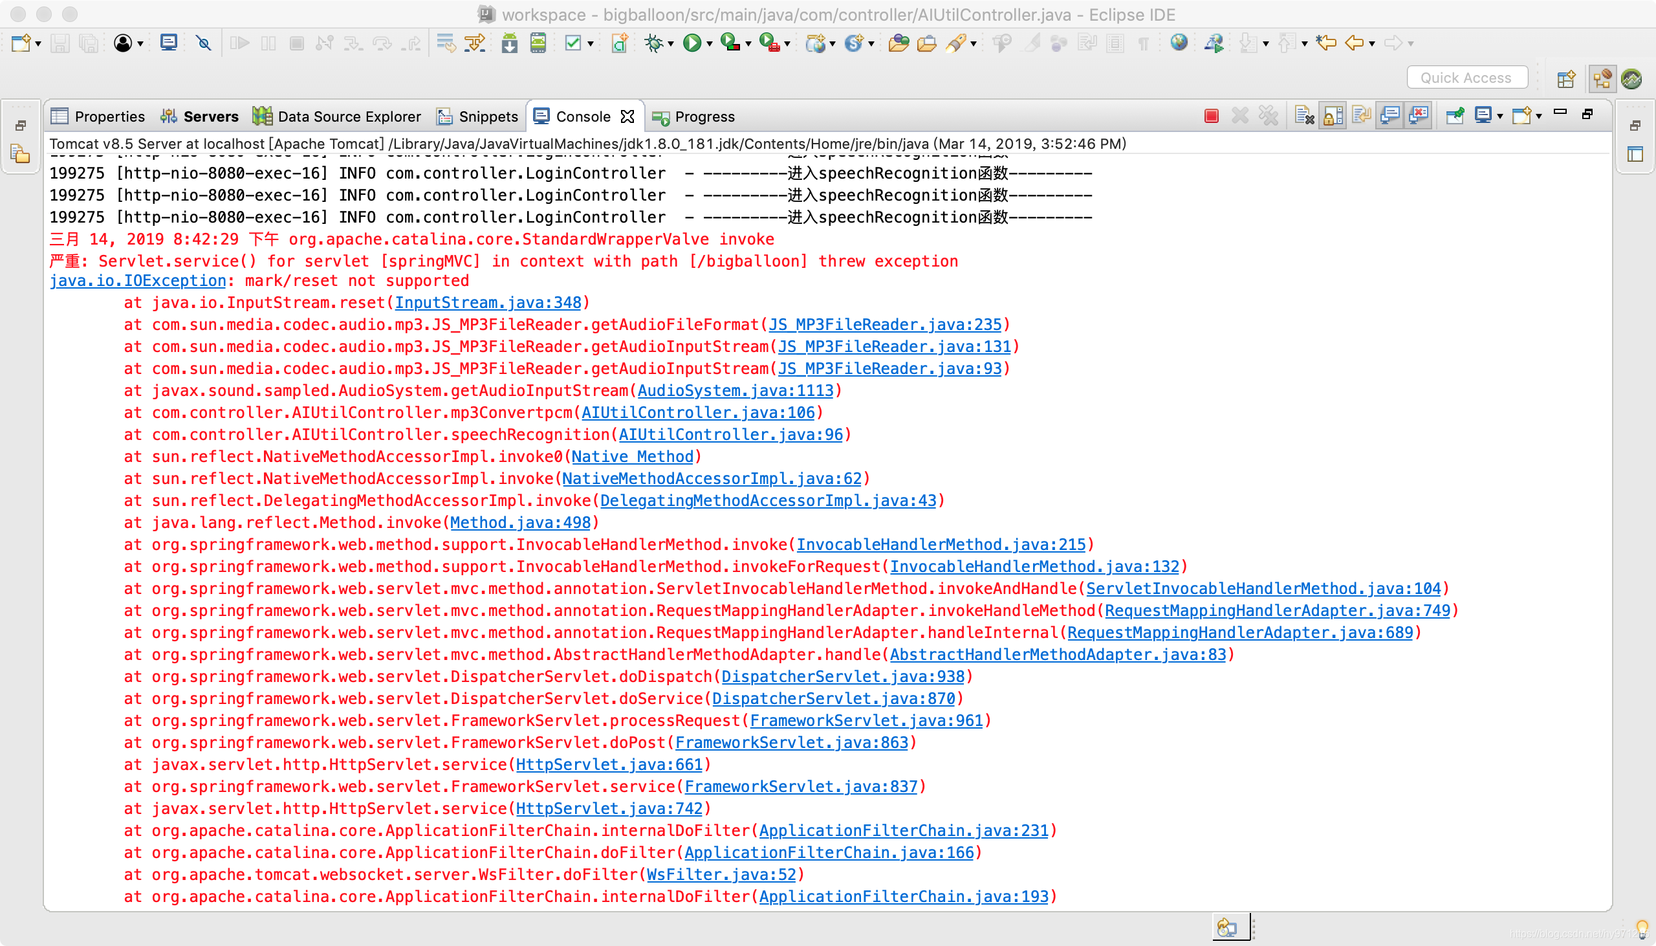Toggle Word Wrap in the console
Screen dimensions: 1656x946
1361,116
